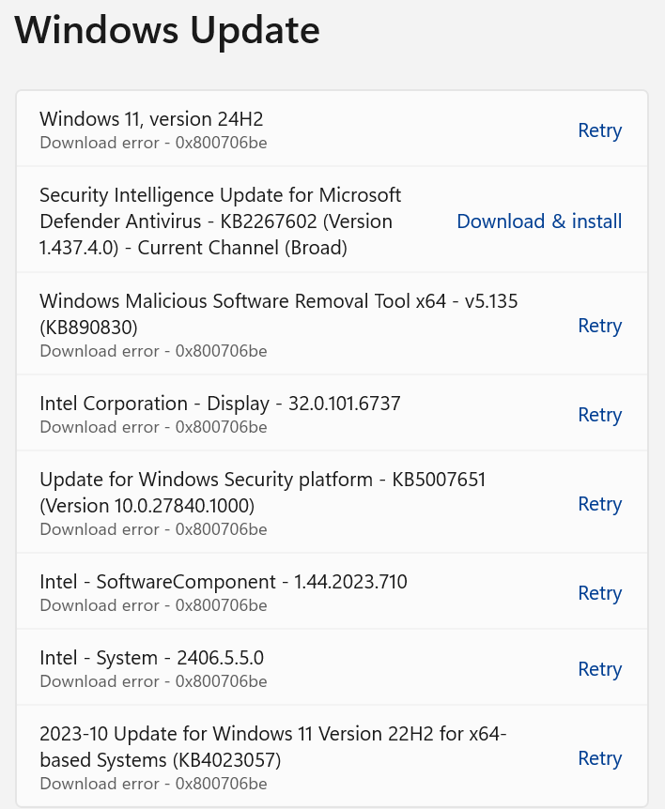The image size is (665, 809).
Task: Retry the 2023-10 KB4023057 update
Action: [599, 758]
